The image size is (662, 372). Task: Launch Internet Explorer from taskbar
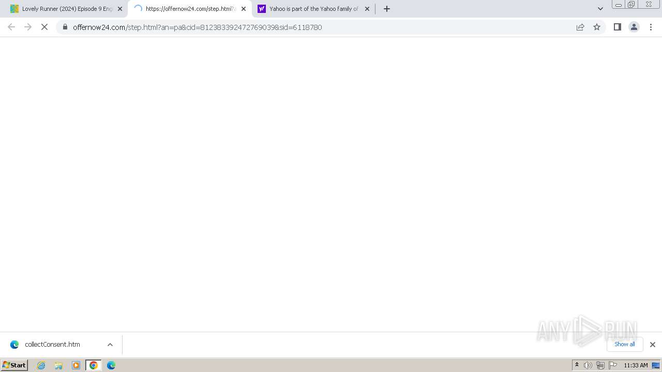coord(41,365)
